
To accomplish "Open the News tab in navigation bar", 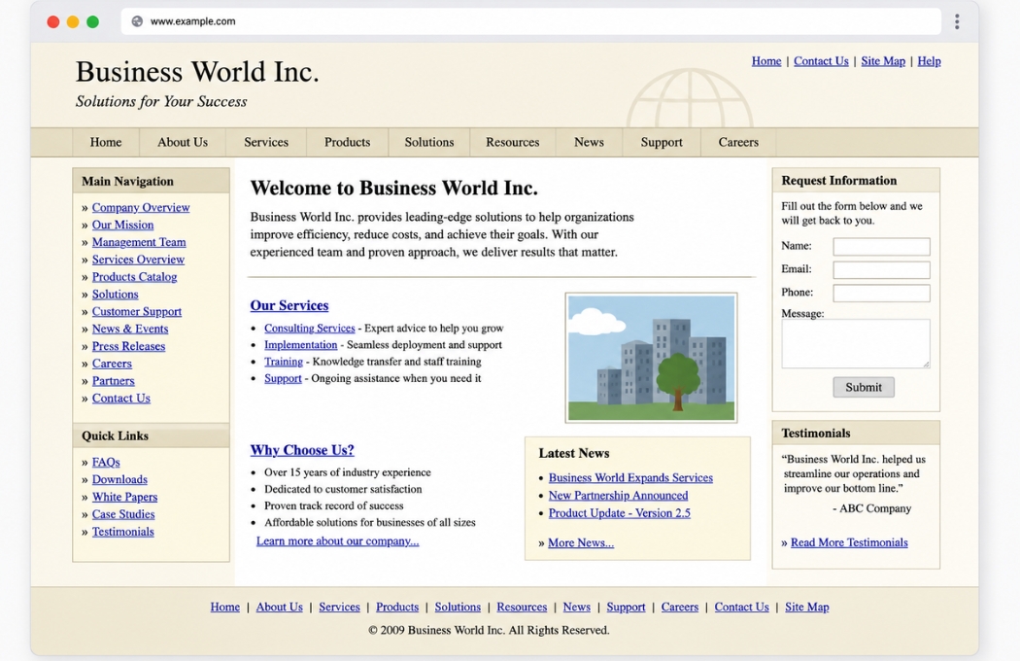I will click(x=589, y=142).
